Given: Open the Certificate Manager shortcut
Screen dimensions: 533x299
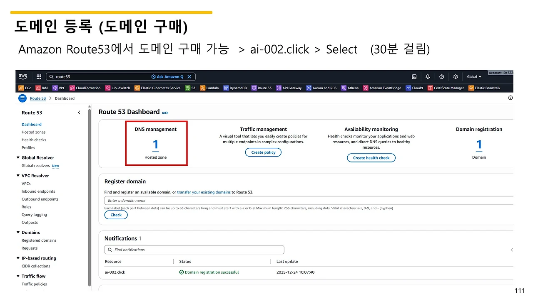Looking at the screenshot, I should click(446, 88).
